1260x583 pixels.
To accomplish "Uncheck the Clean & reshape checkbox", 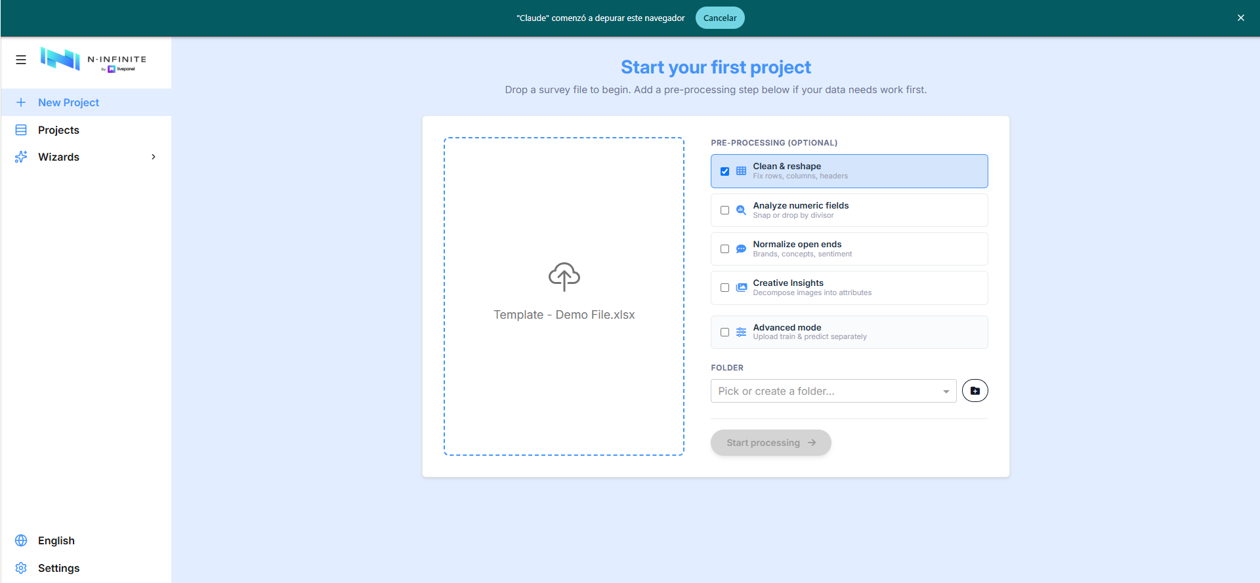I will click(x=724, y=171).
